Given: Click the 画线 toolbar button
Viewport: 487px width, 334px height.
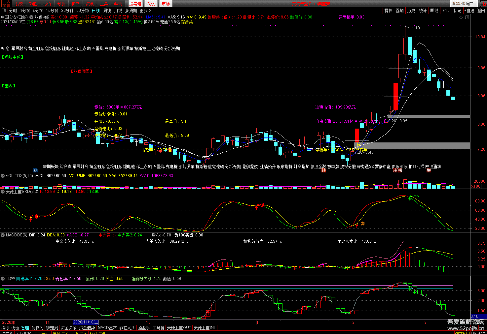Looking at the screenshot, I should click(434, 11).
